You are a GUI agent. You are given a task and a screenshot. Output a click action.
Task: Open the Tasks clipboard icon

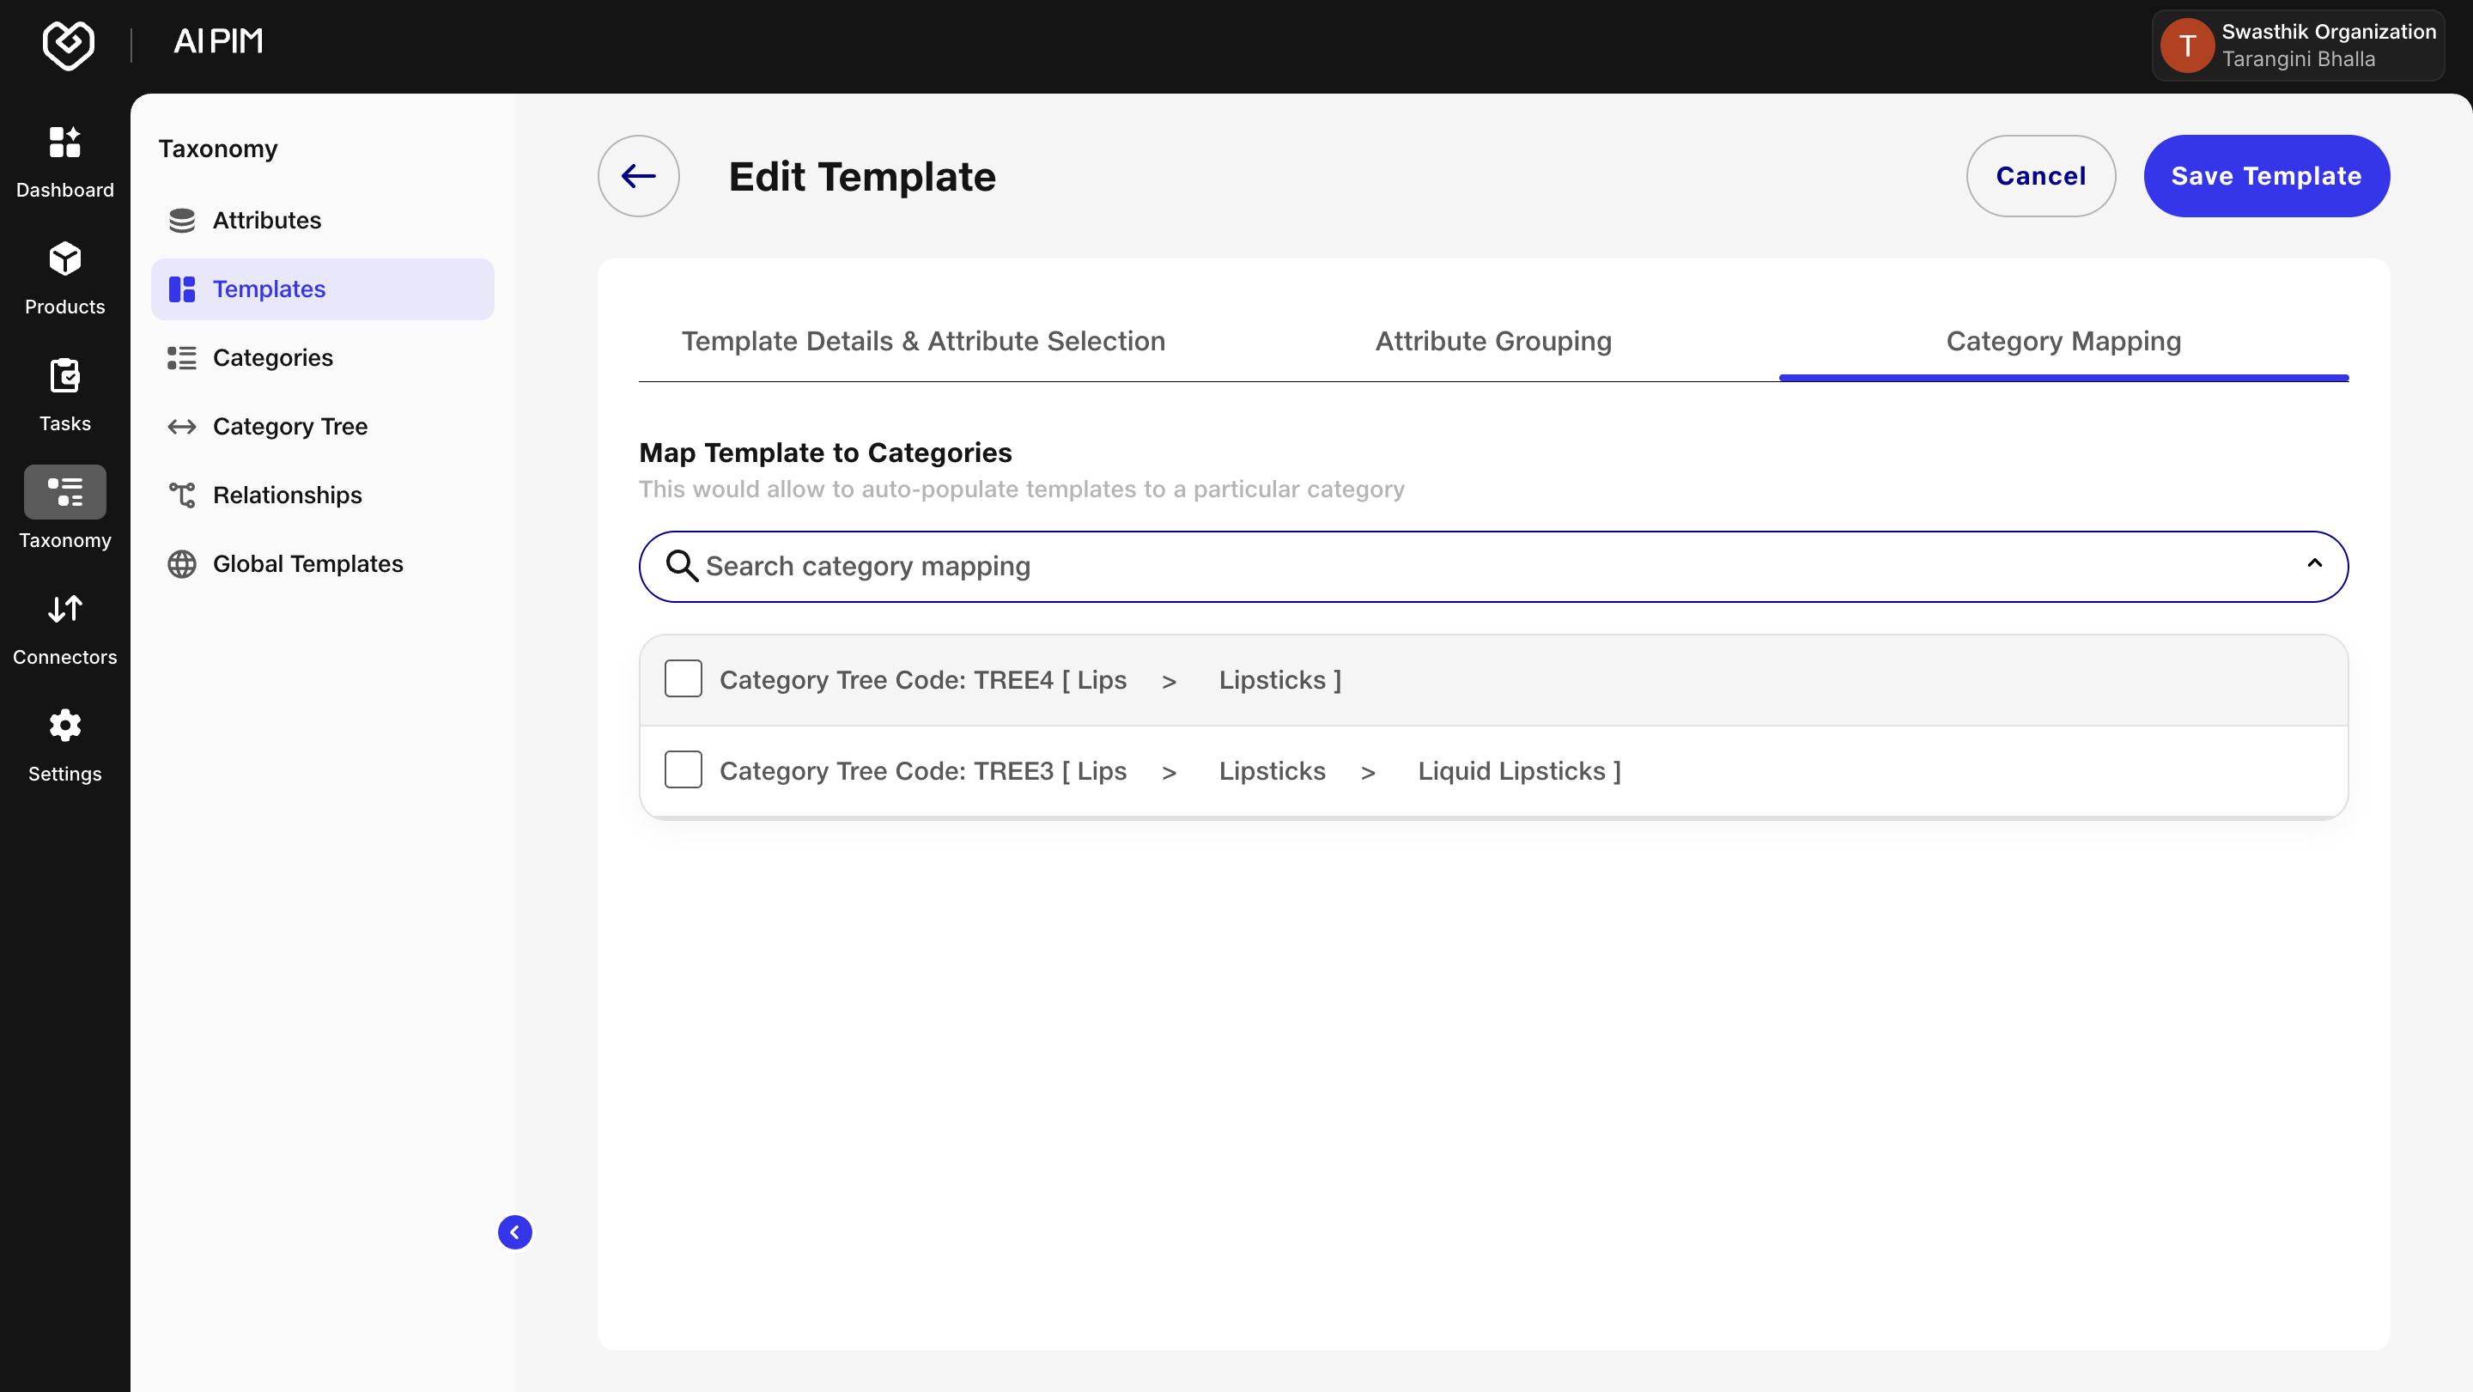pyautogui.click(x=64, y=376)
